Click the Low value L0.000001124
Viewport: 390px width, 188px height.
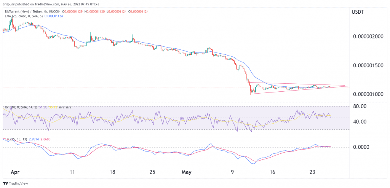pyautogui.click(x=116, y=11)
